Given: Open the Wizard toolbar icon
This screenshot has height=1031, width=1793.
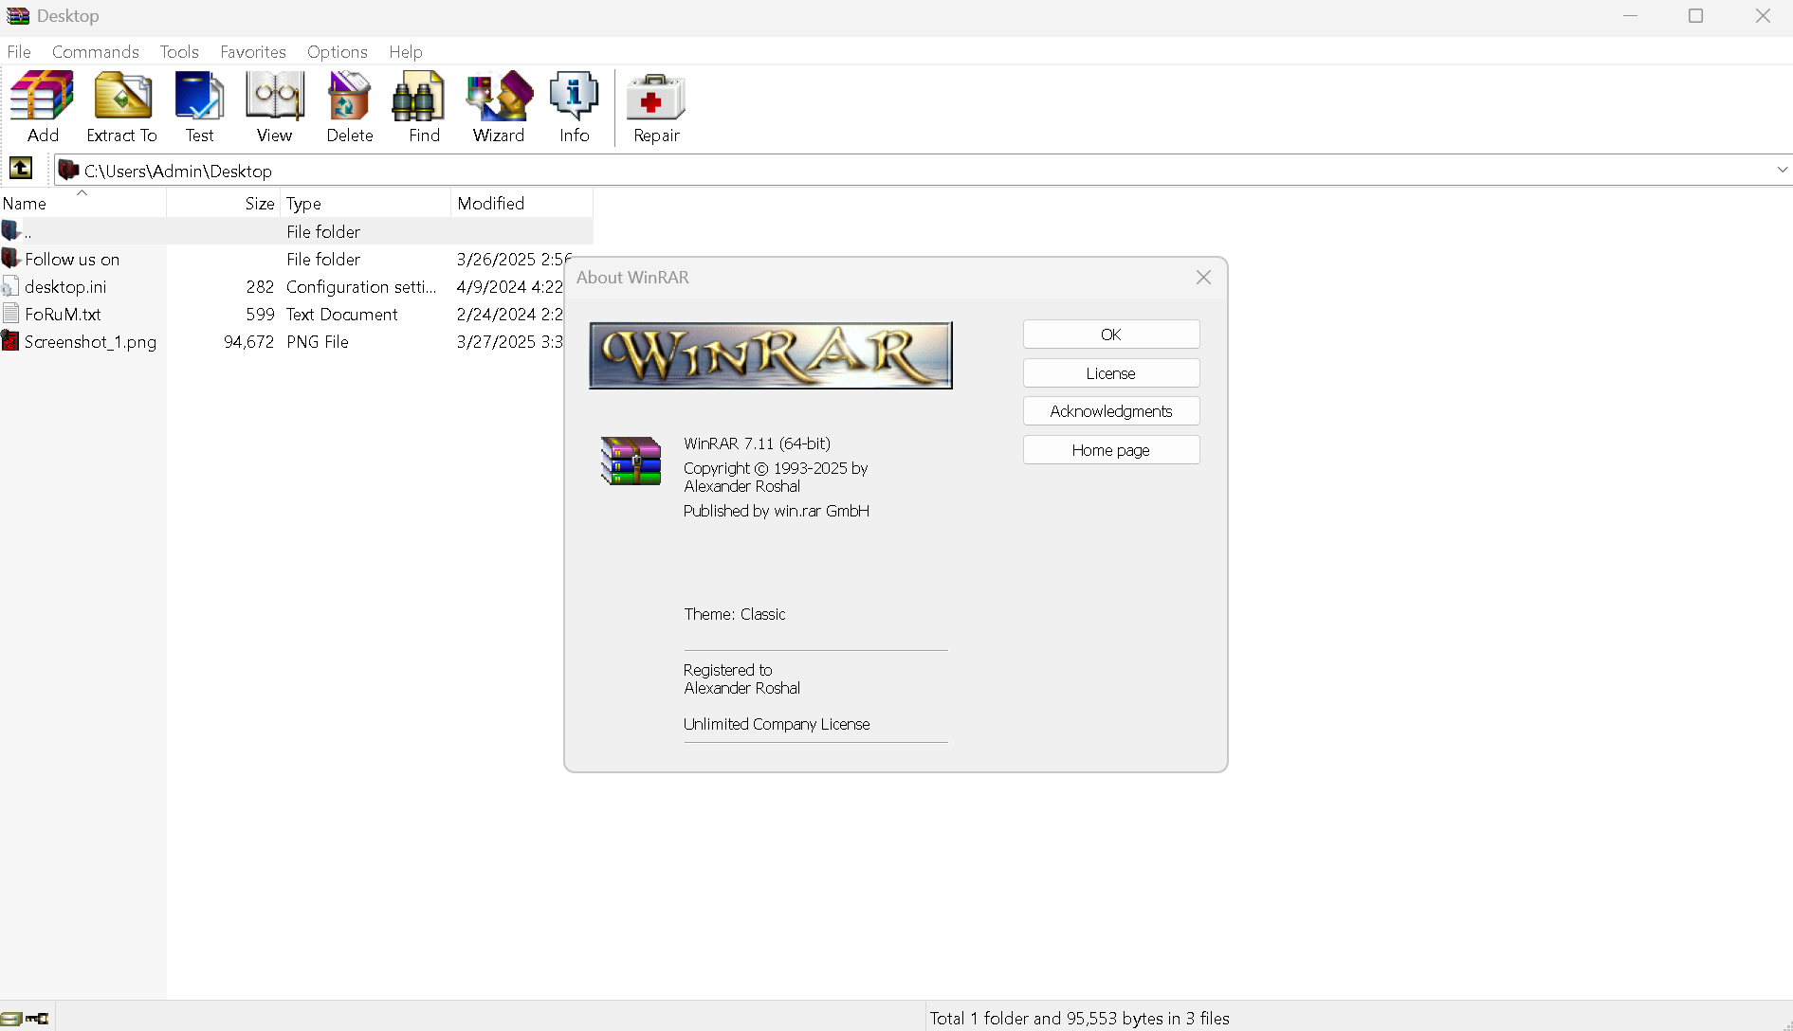Looking at the screenshot, I should (499, 97).
